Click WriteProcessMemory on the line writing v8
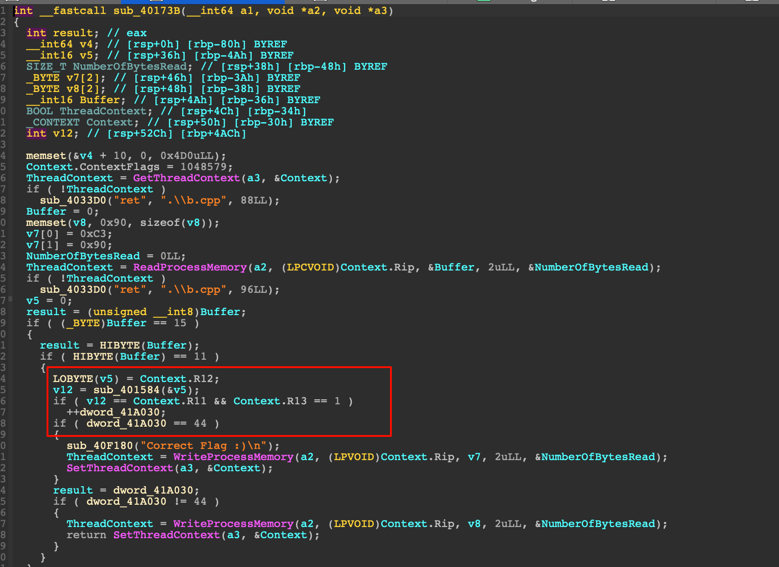Viewport: 779px width, 567px height. [233, 524]
